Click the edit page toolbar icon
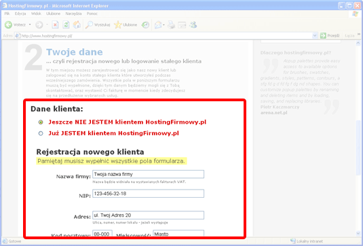This screenshot has height=246, width=363. 182,24
